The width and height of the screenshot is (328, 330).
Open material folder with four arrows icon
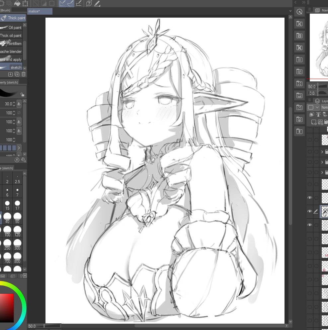coord(299,83)
